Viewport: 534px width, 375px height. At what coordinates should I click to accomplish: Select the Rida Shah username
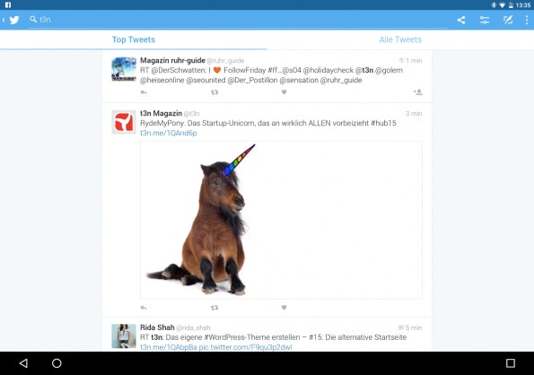(157, 327)
